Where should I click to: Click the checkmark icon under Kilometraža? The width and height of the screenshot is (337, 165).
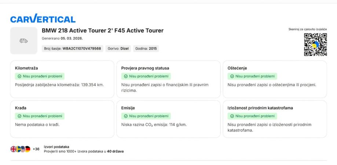19,76
